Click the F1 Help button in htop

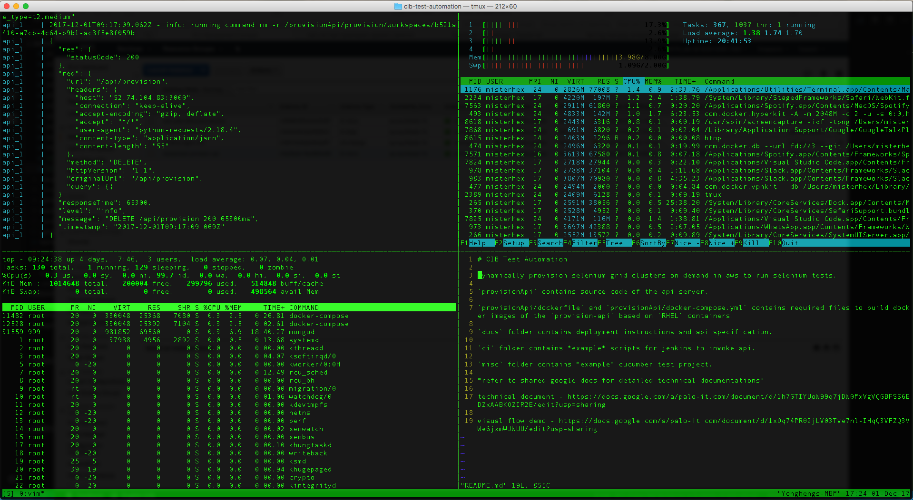pyautogui.click(x=478, y=243)
